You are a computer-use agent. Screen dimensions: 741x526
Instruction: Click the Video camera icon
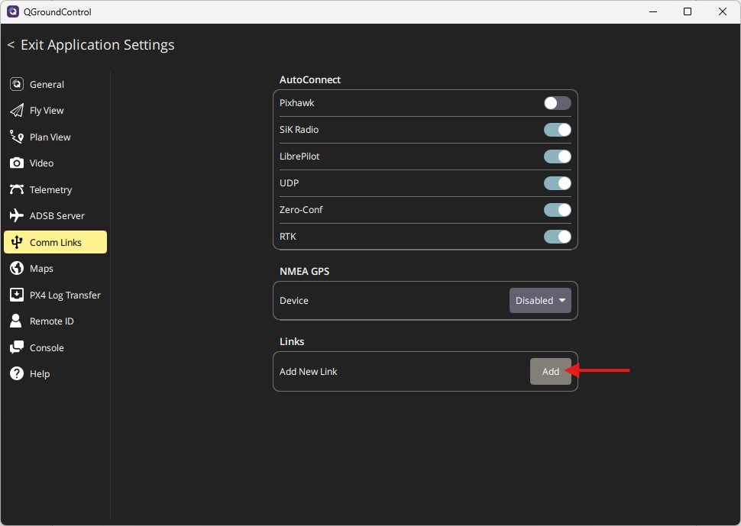17,163
